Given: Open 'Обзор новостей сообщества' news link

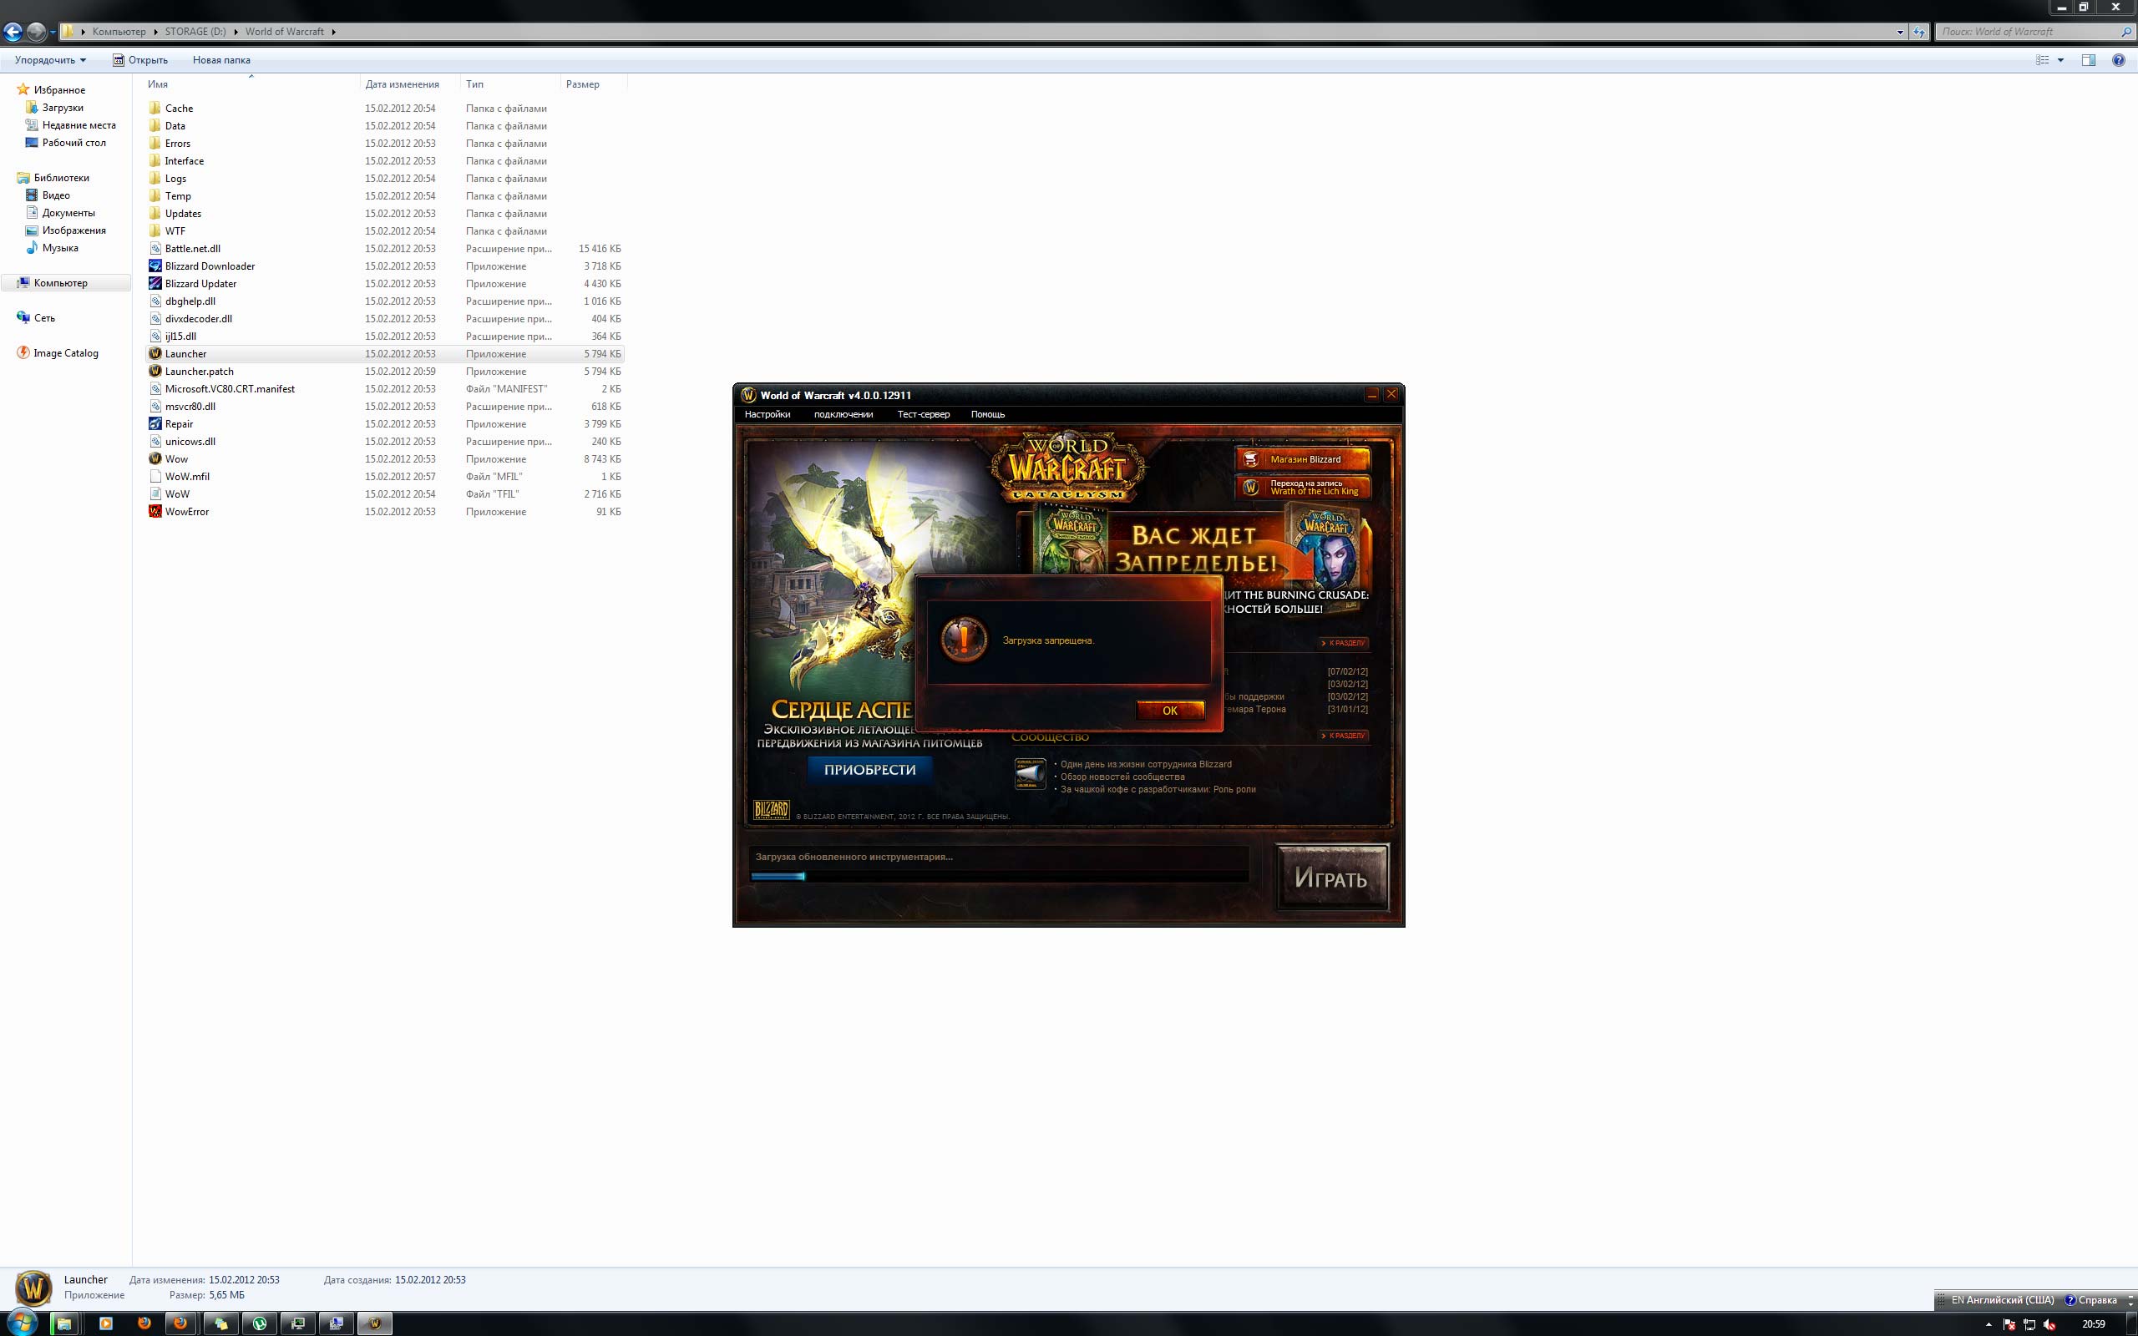Looking at the screenshot, I should 1122,777.
